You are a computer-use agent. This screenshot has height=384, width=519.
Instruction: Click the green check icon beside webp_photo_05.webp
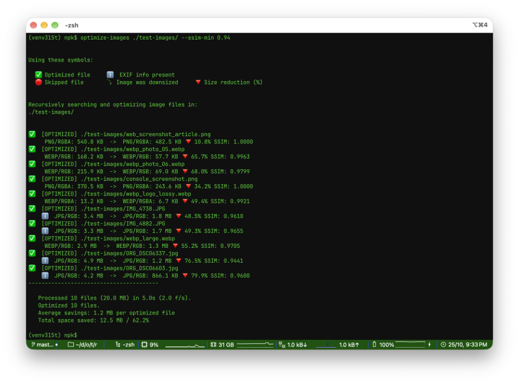(32, 149)
